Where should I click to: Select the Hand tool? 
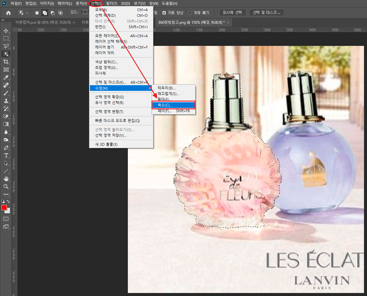[x=6, y=179]
